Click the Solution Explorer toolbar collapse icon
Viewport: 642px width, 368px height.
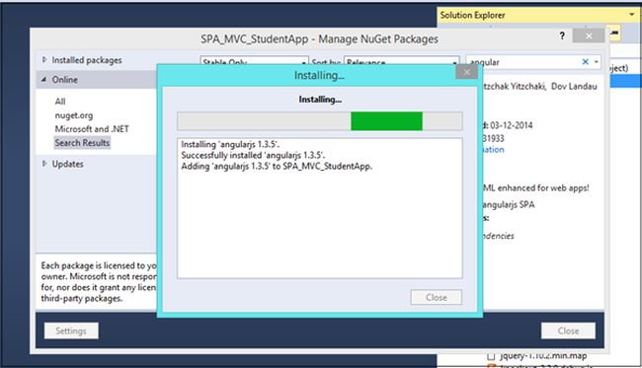tap(615, 34)
